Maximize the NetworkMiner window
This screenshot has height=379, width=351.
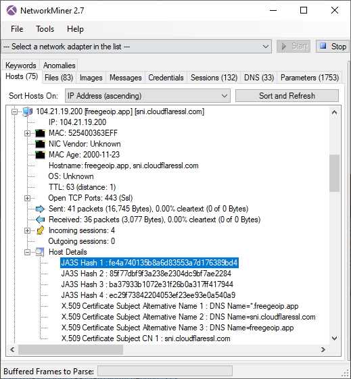[x=304, y=10]
